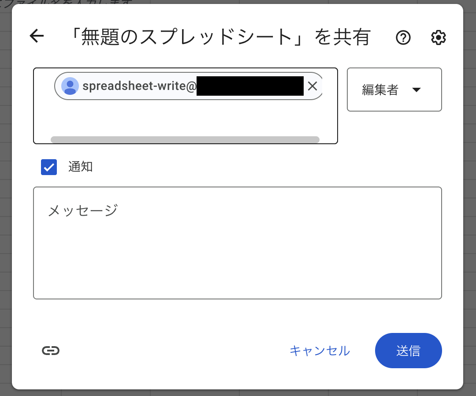476x396 pixels.
Task: Click the dialog title 「無題のスプレッドシート」を共有
Action: point(219,38)
